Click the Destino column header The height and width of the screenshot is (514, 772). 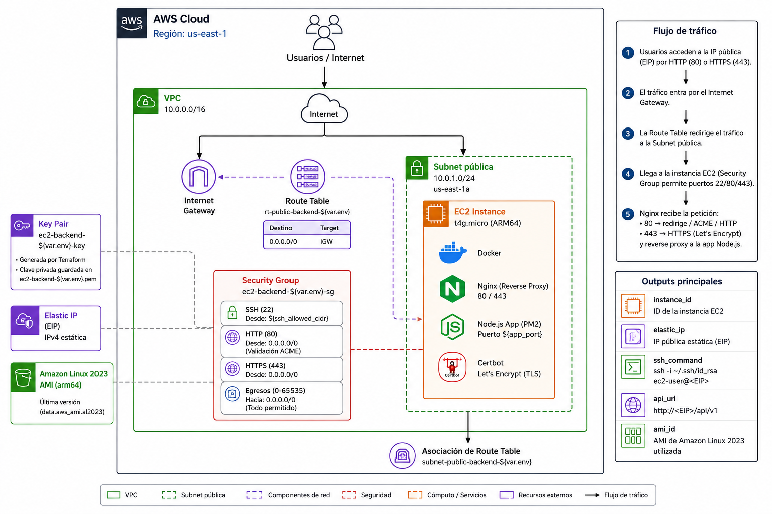[x=280, y=228]
